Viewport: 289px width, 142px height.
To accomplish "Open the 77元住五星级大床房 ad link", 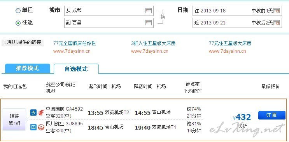I will tap(230, 43).
